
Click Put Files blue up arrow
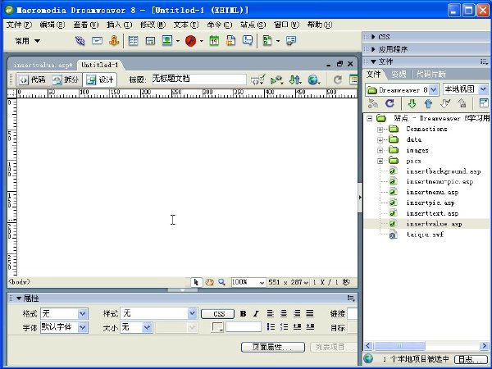click(x=428, y=103)
